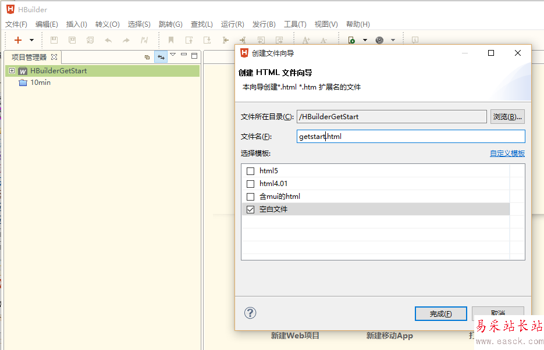Click the jump-back left arrow icon
This screenshot has width=544, height=350.
click(x=226, y=40)
